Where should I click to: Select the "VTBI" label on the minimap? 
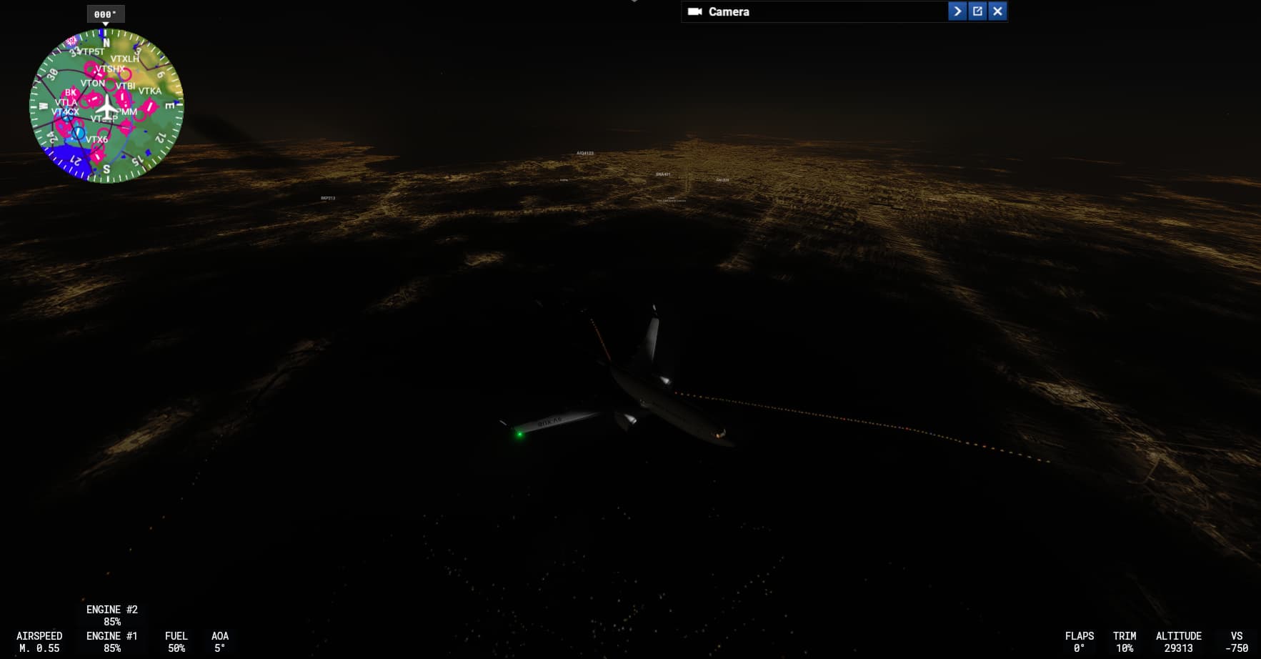[126, 86]
